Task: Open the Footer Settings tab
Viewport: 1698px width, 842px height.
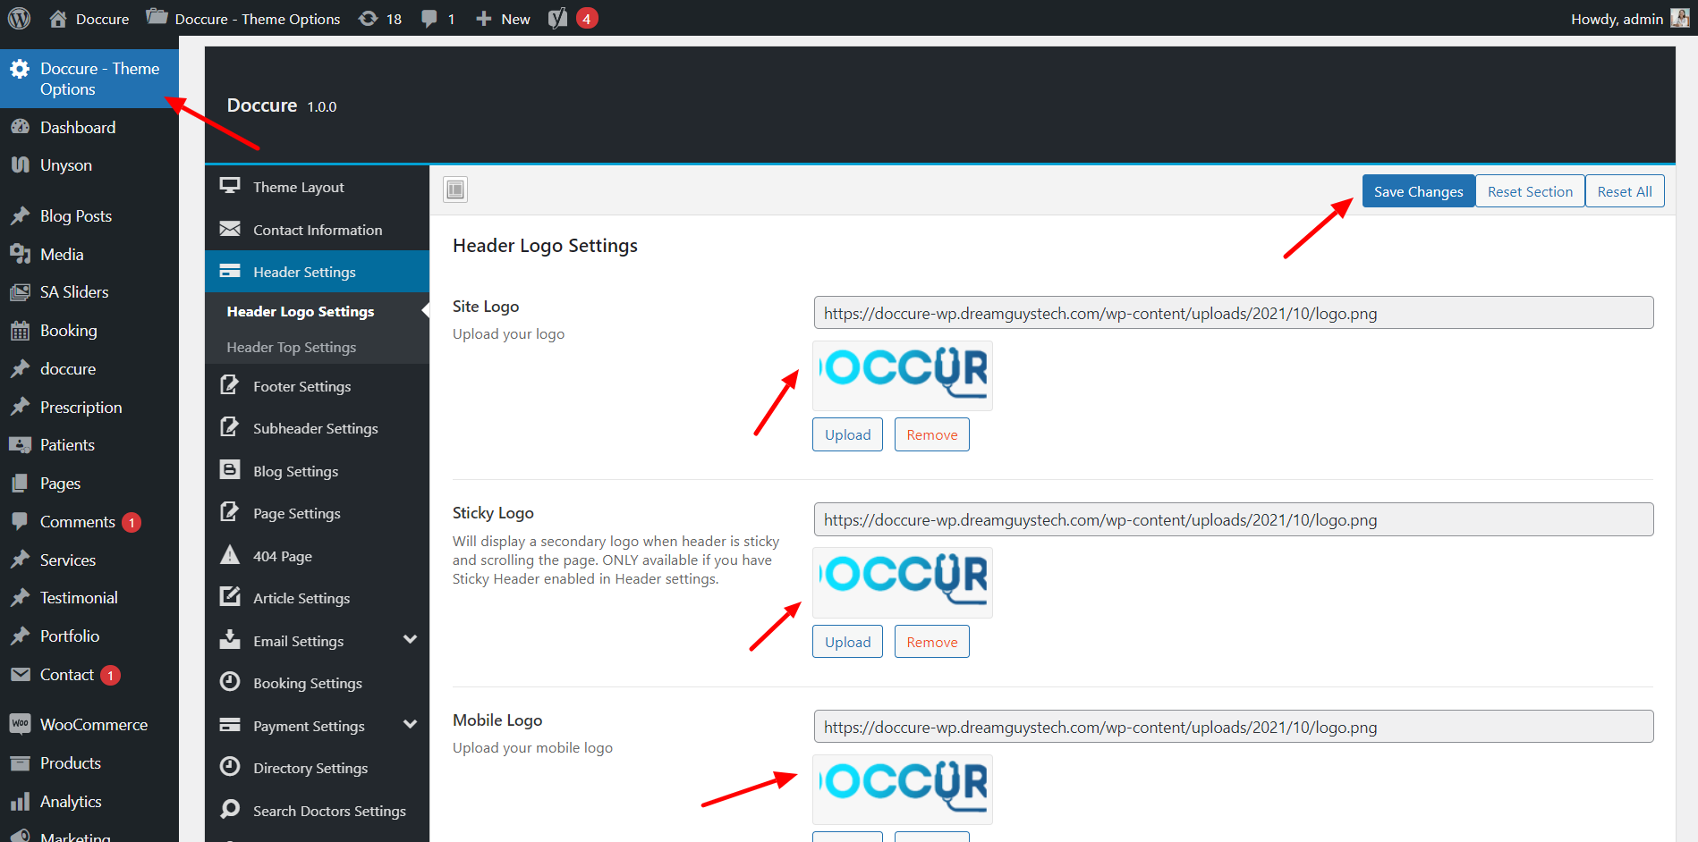Action: [x=301, y=386]
